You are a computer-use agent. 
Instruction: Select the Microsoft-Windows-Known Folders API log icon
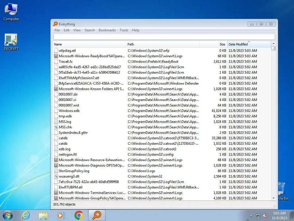[56, 89]
